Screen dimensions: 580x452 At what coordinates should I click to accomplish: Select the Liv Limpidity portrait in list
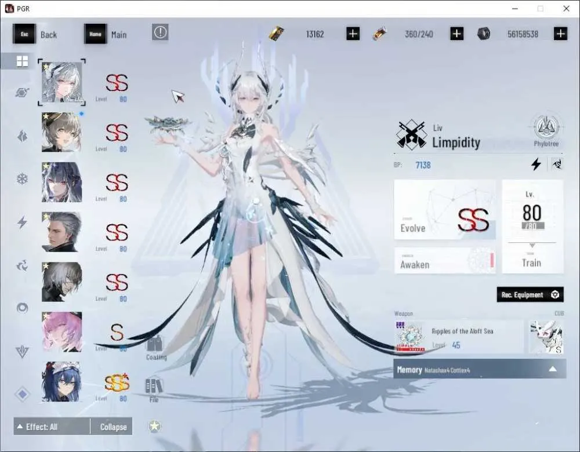pos(62,82)
